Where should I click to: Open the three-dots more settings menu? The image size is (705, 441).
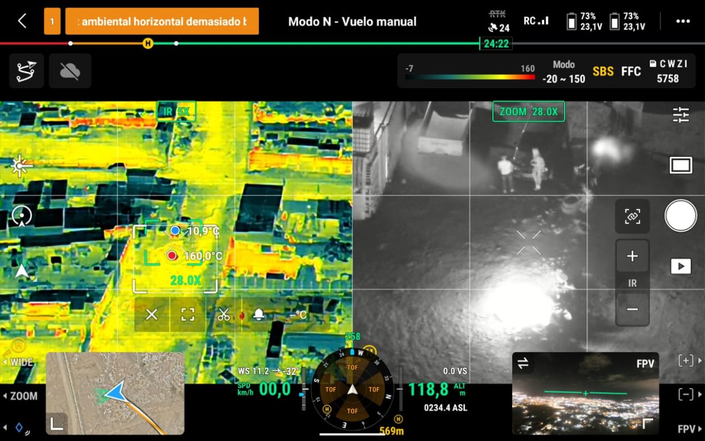pyautogui.click(x=682, y=22)
